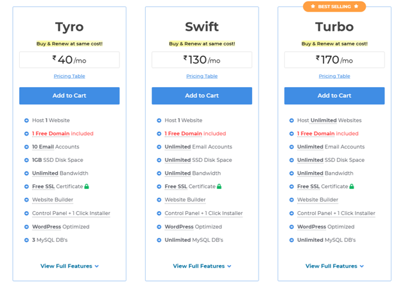Screen dimensions: 403x288
Task: Click the green SSL lock icon in Turbo
Action: tap(352, 186)
